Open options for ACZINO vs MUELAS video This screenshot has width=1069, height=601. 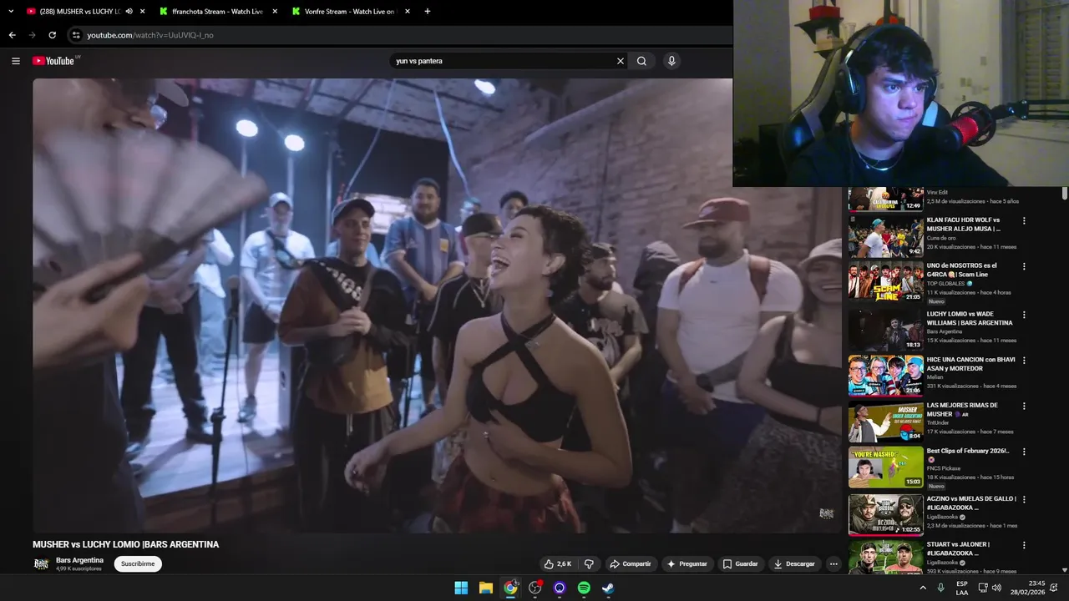1024,499
